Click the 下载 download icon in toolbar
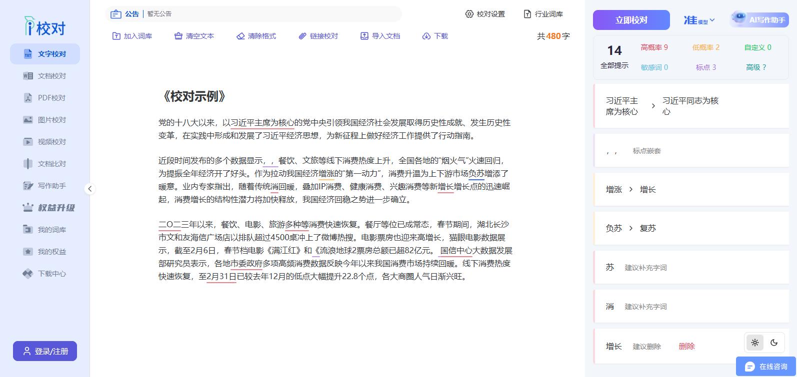The image size is (797, 377). 426,36
